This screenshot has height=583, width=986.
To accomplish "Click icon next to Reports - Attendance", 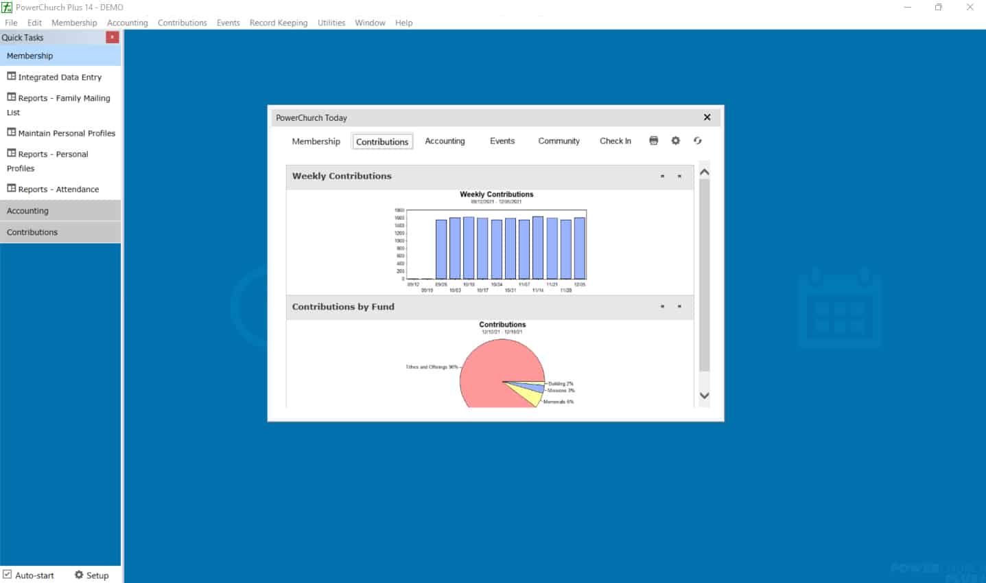I will (x=12, y=188).
